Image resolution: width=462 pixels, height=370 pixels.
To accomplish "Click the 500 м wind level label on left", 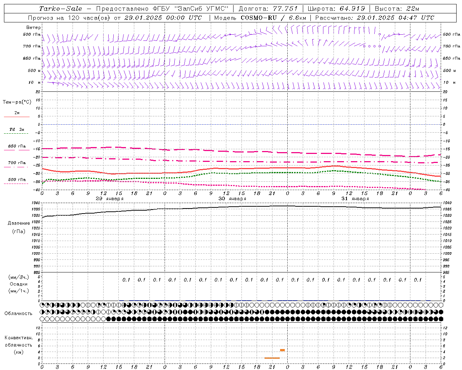I will pyautogui.click(x=34, y=70).
